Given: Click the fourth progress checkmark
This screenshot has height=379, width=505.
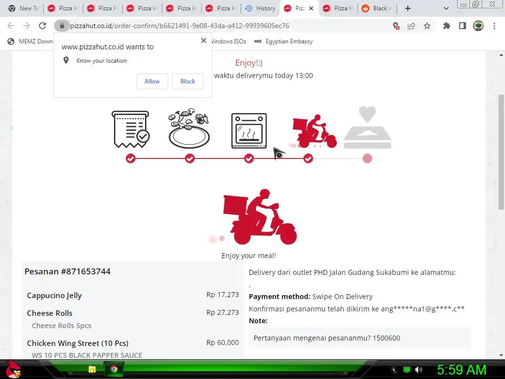Looking at the screenshot, I should click(308, 158).
